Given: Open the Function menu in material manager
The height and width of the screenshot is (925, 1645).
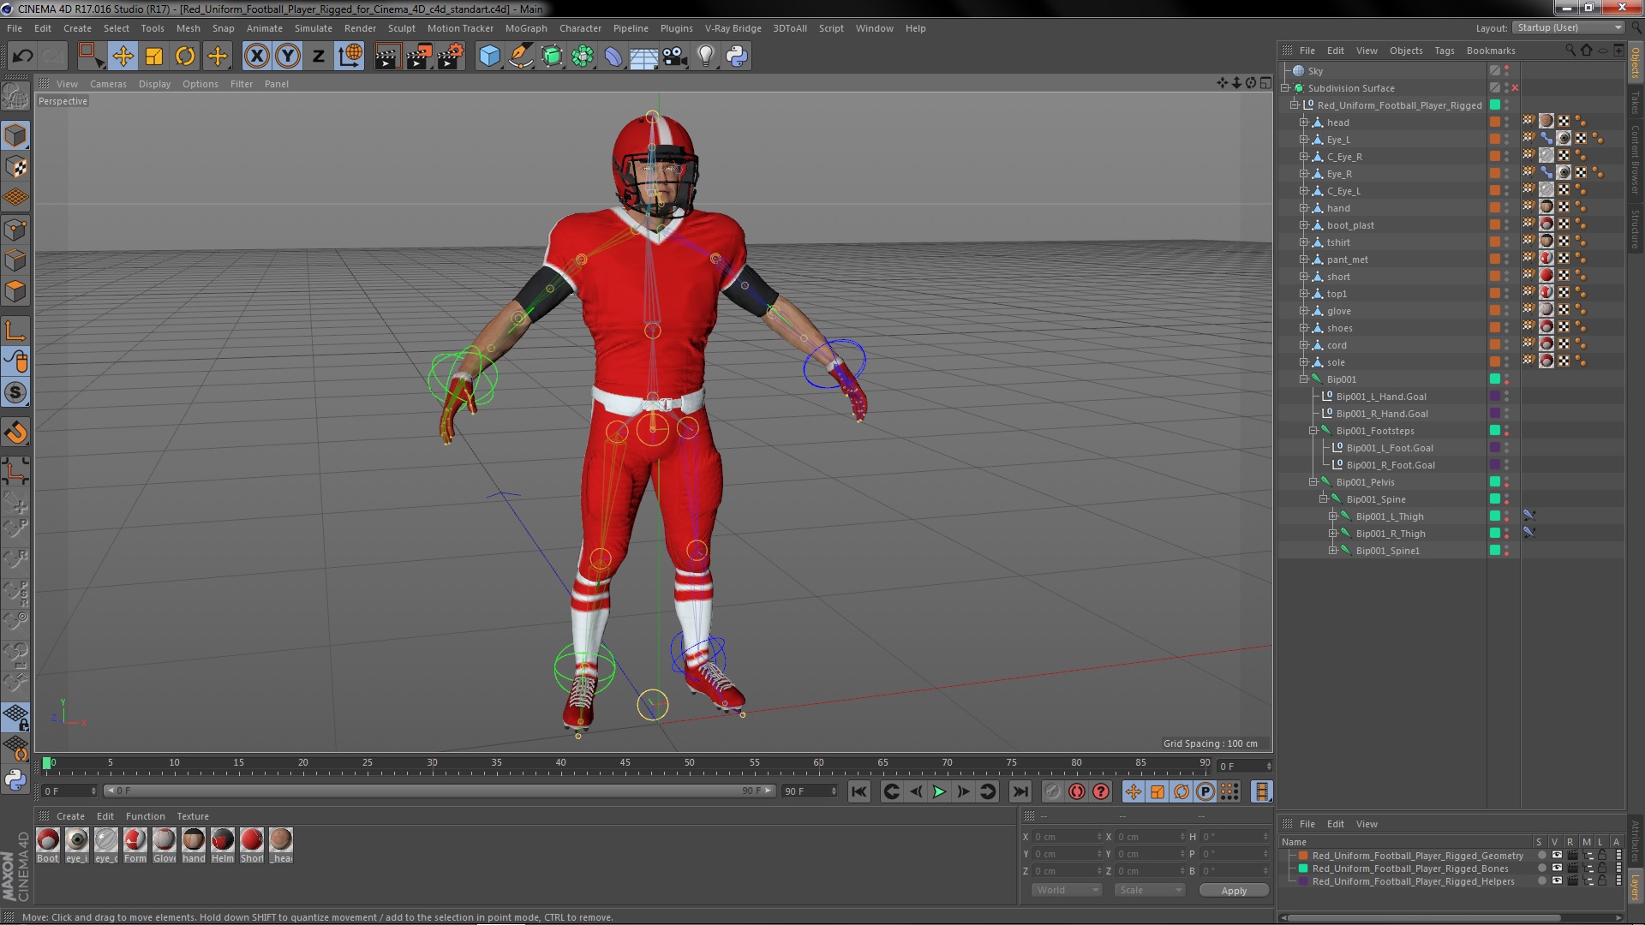Looking at the screenshot, I should (145, 816).
